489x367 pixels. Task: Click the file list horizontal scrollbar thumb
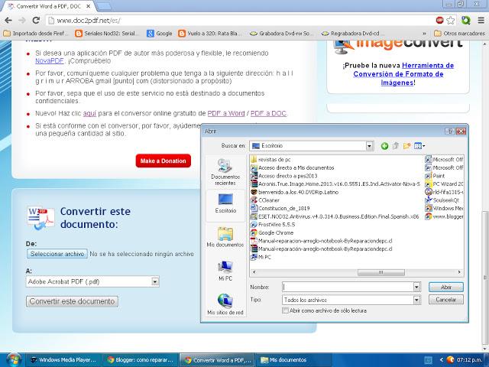point(381,272)
